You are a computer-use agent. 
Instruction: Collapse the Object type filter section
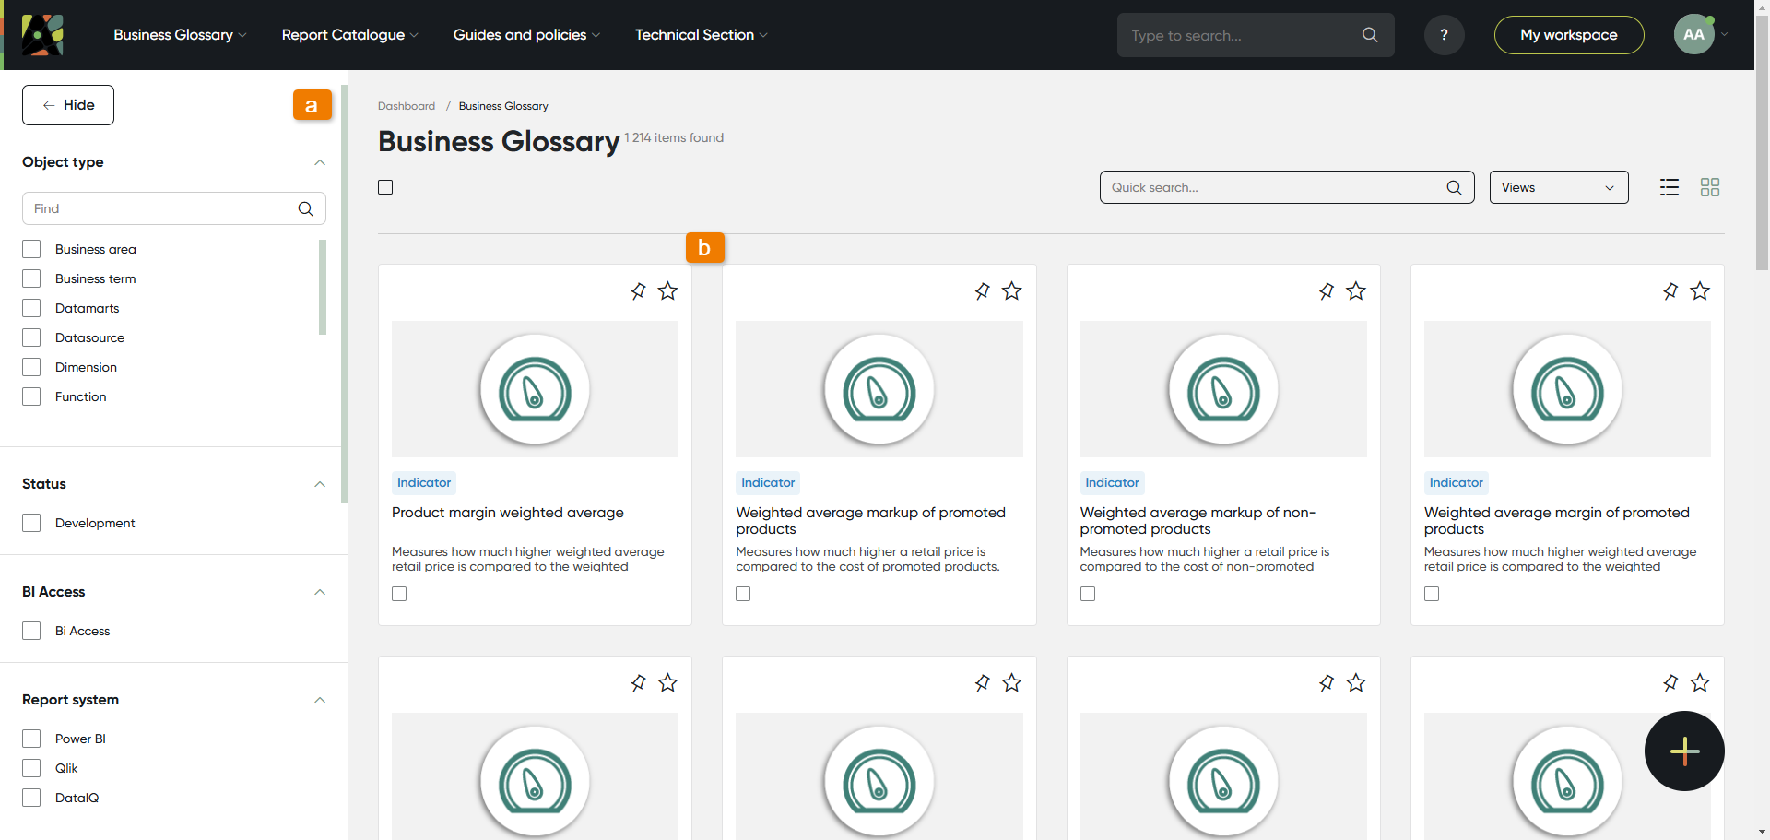tap(320, 162)
